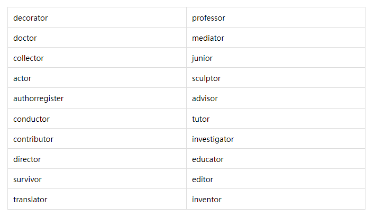Click the collector table cell
Screen dimensions: 375x216
coord(97,58)
